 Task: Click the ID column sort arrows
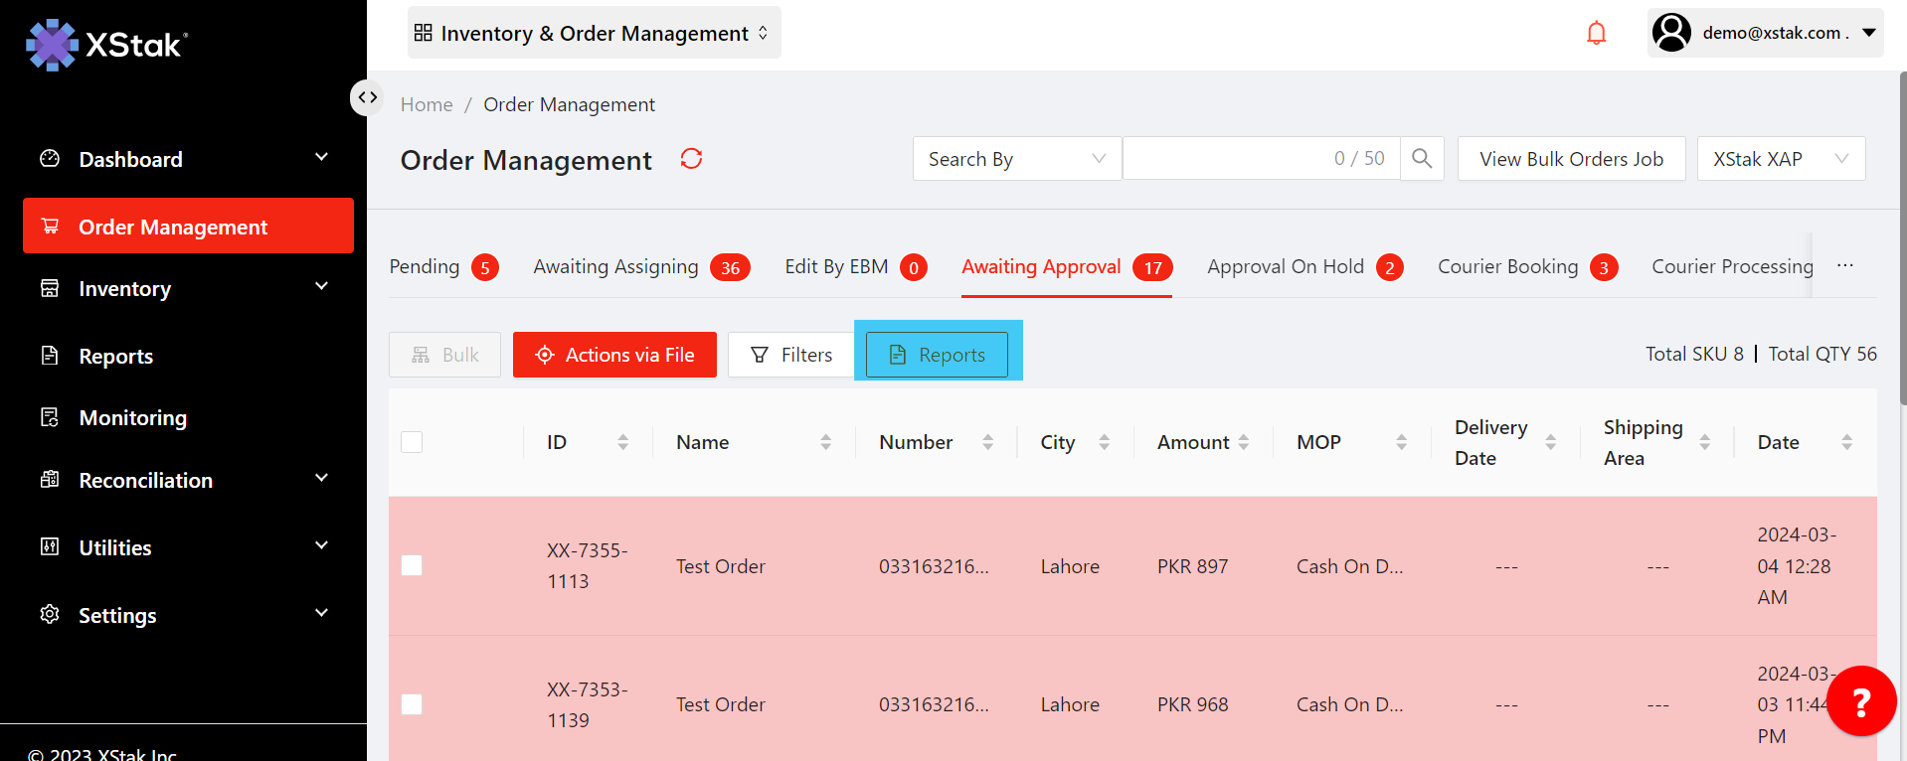(x=622, y=442)
